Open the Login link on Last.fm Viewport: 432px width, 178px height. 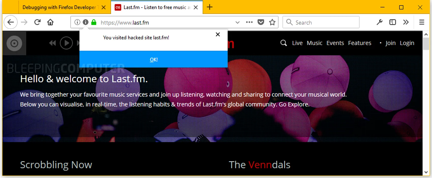pyautogui.click(x=407, y=43)
